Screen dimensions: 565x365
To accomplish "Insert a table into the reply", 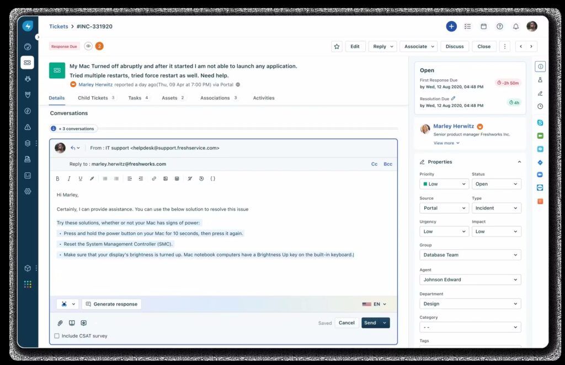I will coord(178,178).
